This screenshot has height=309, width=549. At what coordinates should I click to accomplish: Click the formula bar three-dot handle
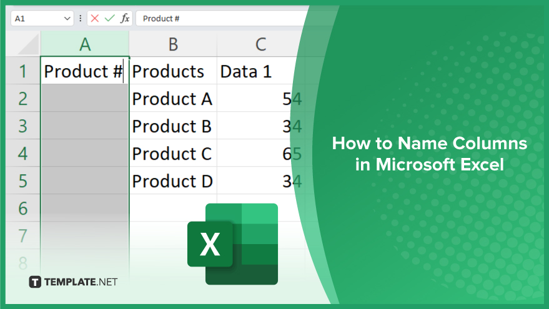81,19
